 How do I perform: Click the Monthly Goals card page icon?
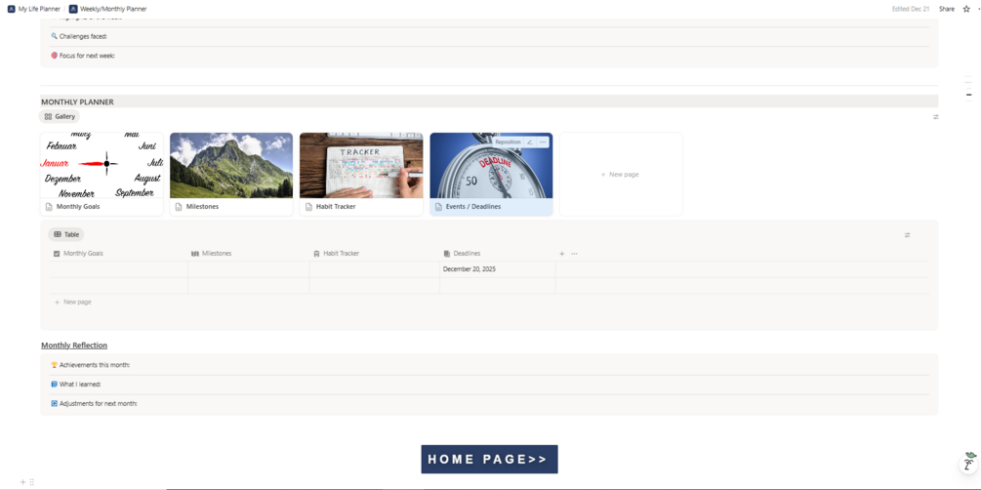49,207
